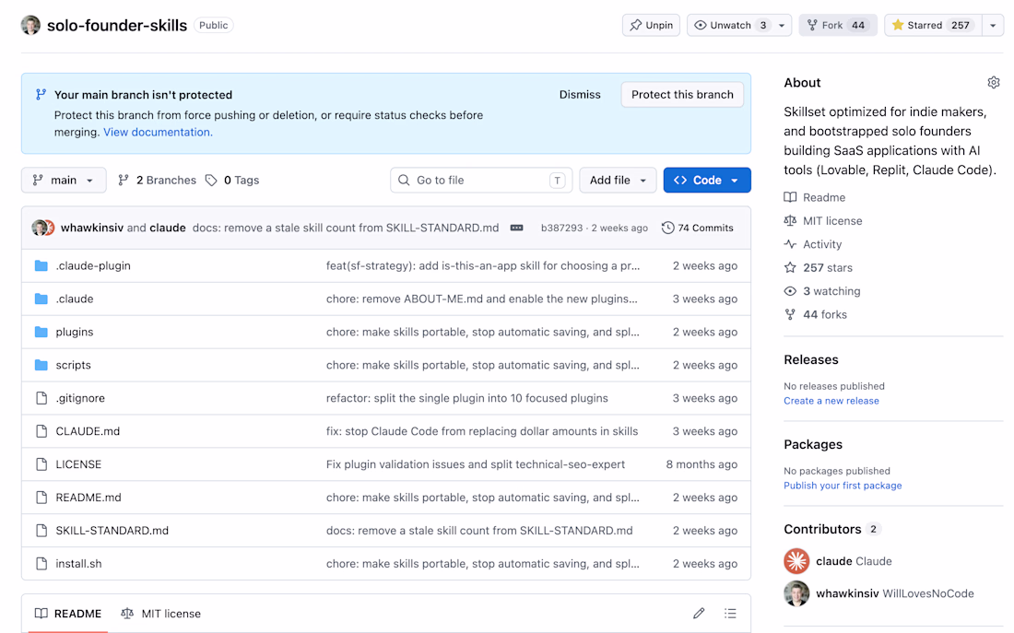Open the About settings gear icon
Image resolution: width=1014 pixels, height=633 pixels.
[x=994, y=83]
